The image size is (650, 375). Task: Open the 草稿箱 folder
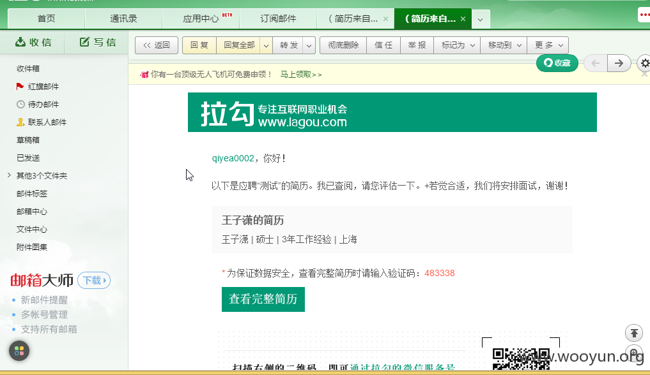(28, 140)
